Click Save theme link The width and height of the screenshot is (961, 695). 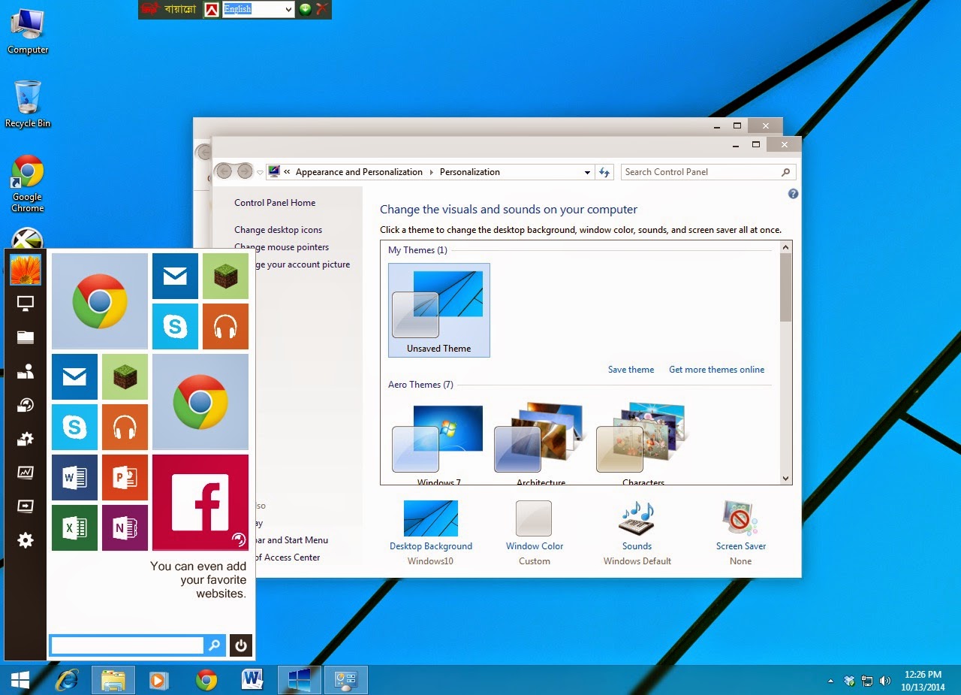coord(631,370)
